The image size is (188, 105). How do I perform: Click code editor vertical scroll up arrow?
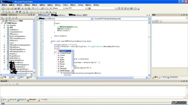coord(149,23)
